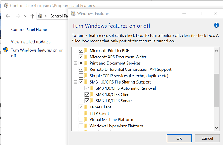223x145 pixels.
Task: Check the Windows Hypervisor Platform checkbox
Action: tap(81, 126)
